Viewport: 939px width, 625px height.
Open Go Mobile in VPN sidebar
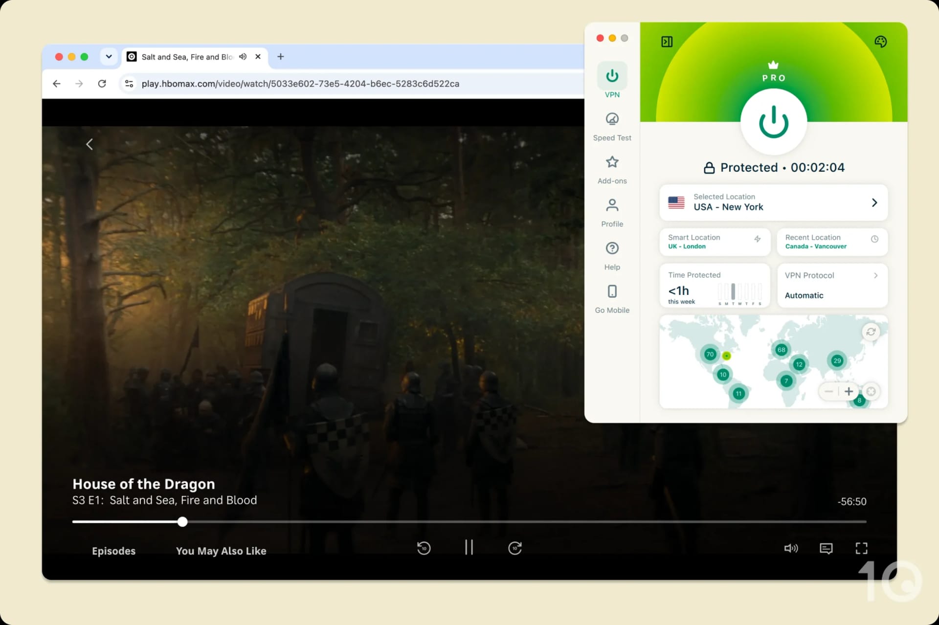(x=612, y=299)
